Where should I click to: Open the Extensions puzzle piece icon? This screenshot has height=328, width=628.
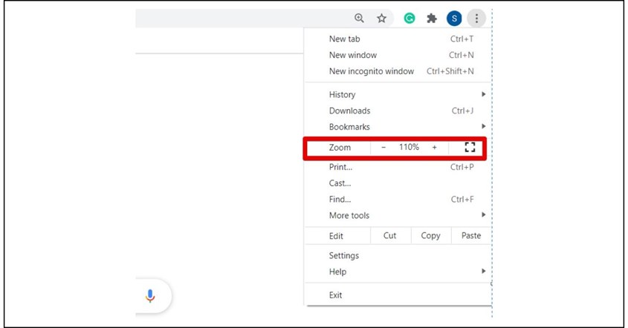click(x=431, y=18)
